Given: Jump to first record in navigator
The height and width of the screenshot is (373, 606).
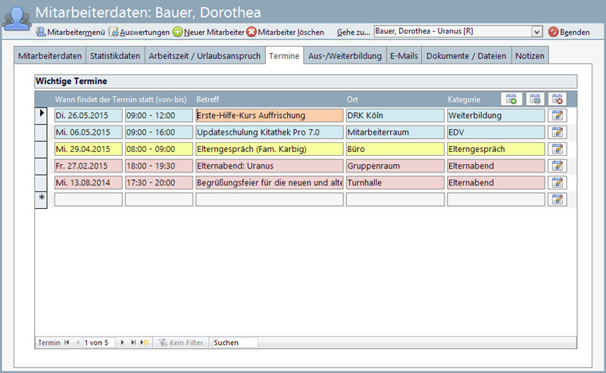Looking at the screenshot, I should point(66,343).
